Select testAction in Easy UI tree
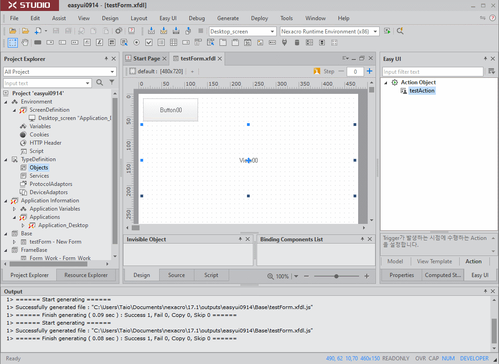Image resolution: width=499 pixels, height=364 pixels. coord(422,91)
